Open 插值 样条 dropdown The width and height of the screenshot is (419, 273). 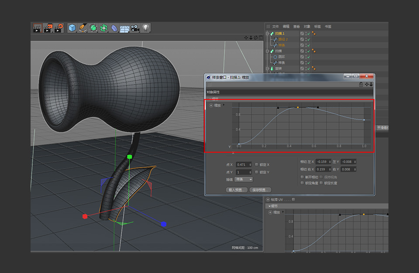tap(244, 180)
